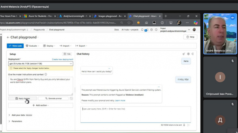238x133 pixels.
Task: Click the microphone icon below the input box
Action: click(x=184, y=125)
